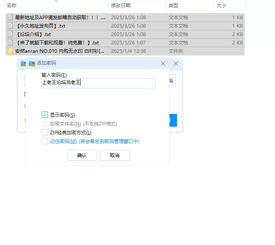The height and width of the screenshot is (245, 275).
Task: Click date 2025/1/4 12:38 cell
Action: click(128, 51)
